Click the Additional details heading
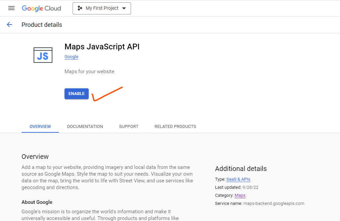This screenshot has width=340, height=221. click(x=241, y=169)
